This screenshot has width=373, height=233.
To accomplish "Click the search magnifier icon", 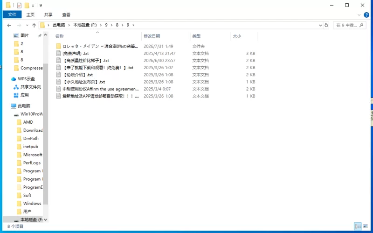I will pyautogui.click(x=361, y=25).
